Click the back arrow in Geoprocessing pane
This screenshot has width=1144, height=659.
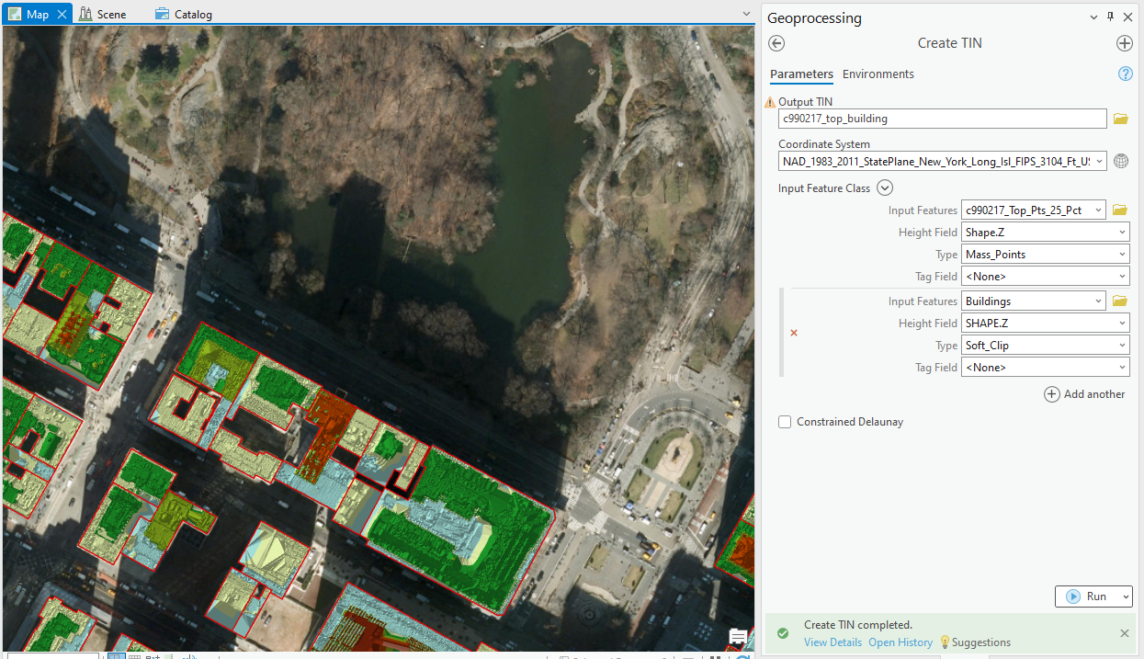(x=776, y=43)
